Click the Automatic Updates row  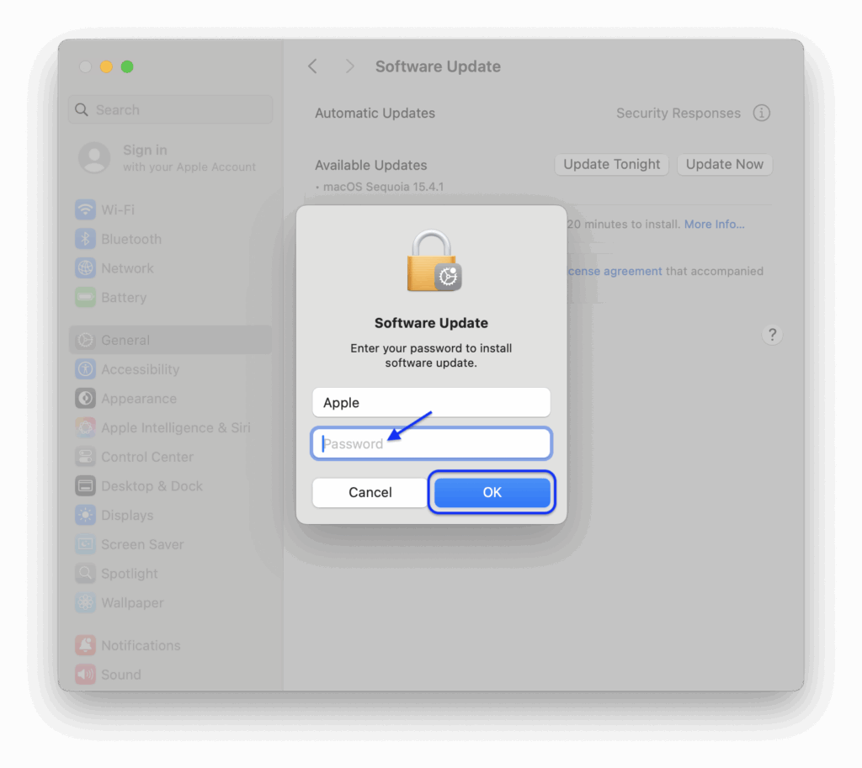[375, 113]
